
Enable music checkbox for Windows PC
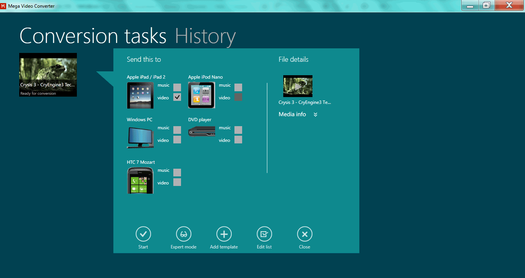[x=177, y=130]
